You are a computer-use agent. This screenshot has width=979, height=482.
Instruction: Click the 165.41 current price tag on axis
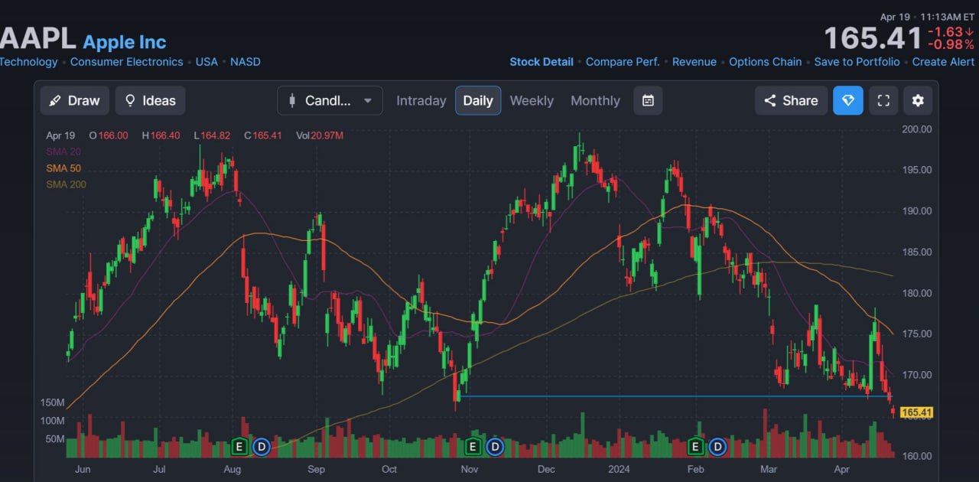(x=916, y=412)
